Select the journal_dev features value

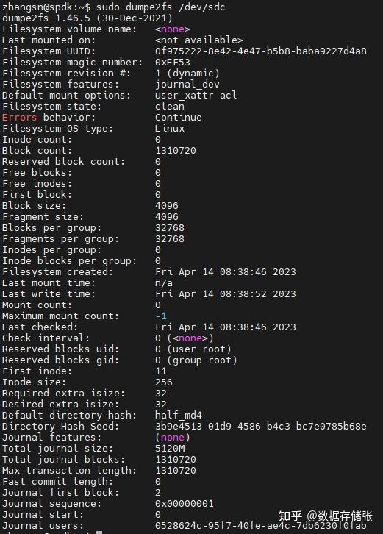(x=187, y=84)
